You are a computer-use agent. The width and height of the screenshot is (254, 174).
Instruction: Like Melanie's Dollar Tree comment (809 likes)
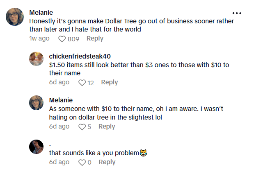tap(62, 39)
